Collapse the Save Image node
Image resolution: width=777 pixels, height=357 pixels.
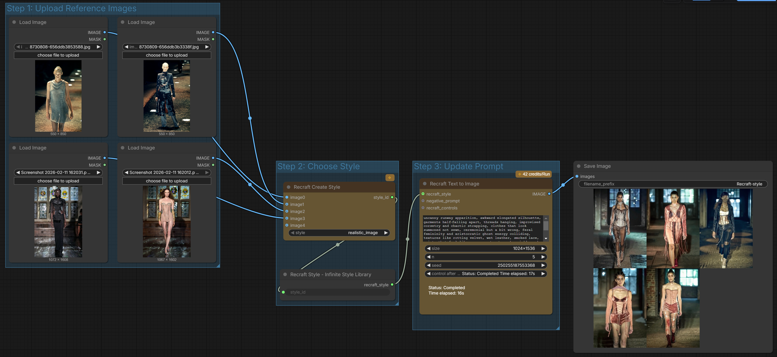pos(579,166)
